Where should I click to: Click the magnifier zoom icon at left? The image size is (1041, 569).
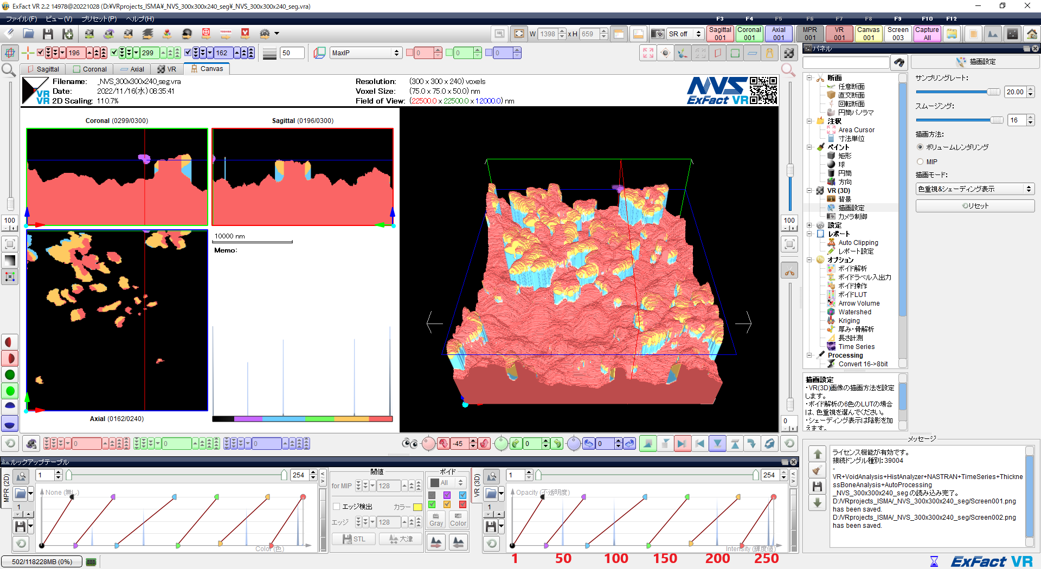9,69
